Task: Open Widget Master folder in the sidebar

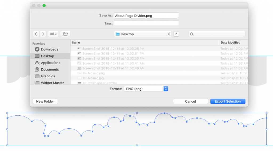Action: click(52, 83)
